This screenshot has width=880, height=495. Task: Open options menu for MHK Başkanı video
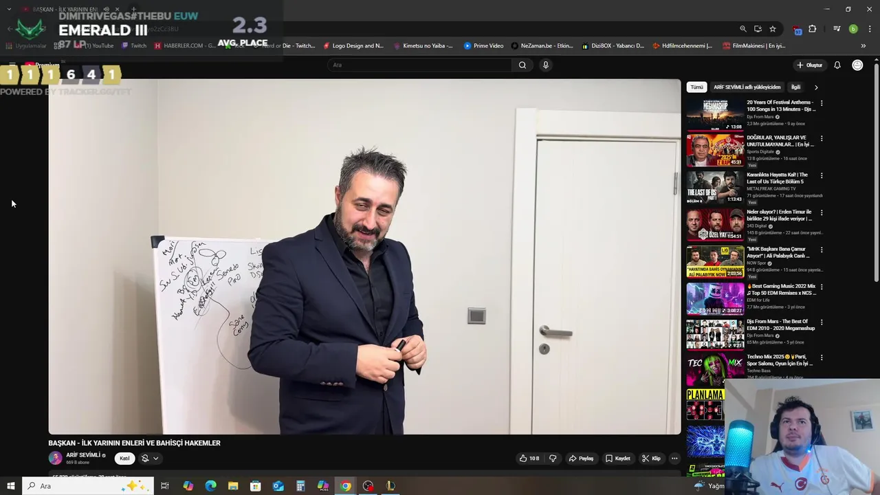pyautogui.click(x=822, y=250)
